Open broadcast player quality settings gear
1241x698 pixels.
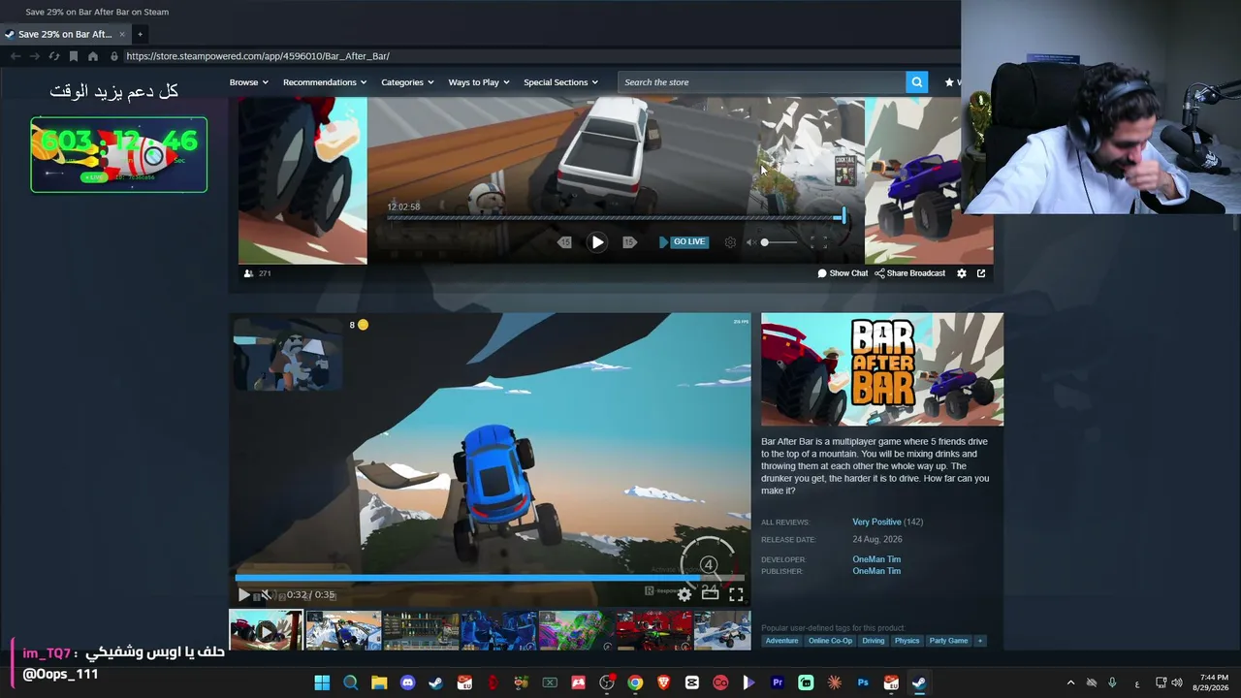[x=730, y=242]
